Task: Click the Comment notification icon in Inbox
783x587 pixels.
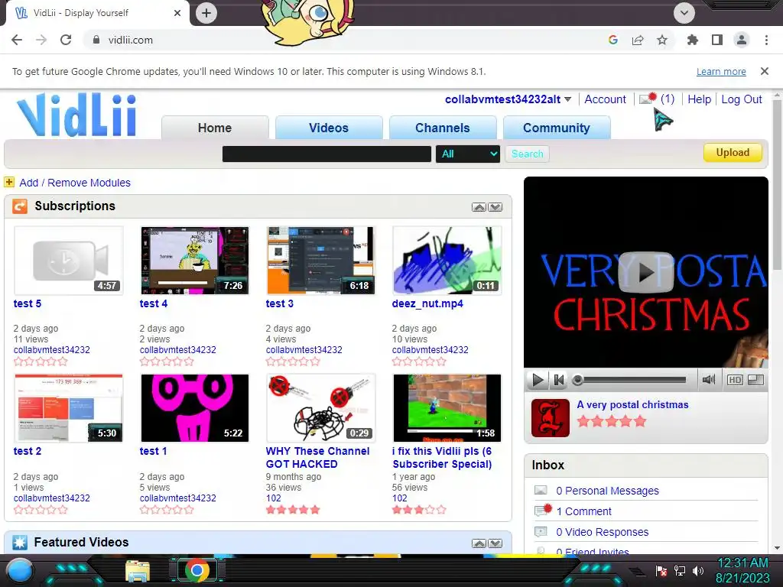Action: coord(543,510)
